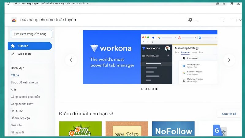Open the settings gear icon

pyautogui.click(x=190, y=20)
